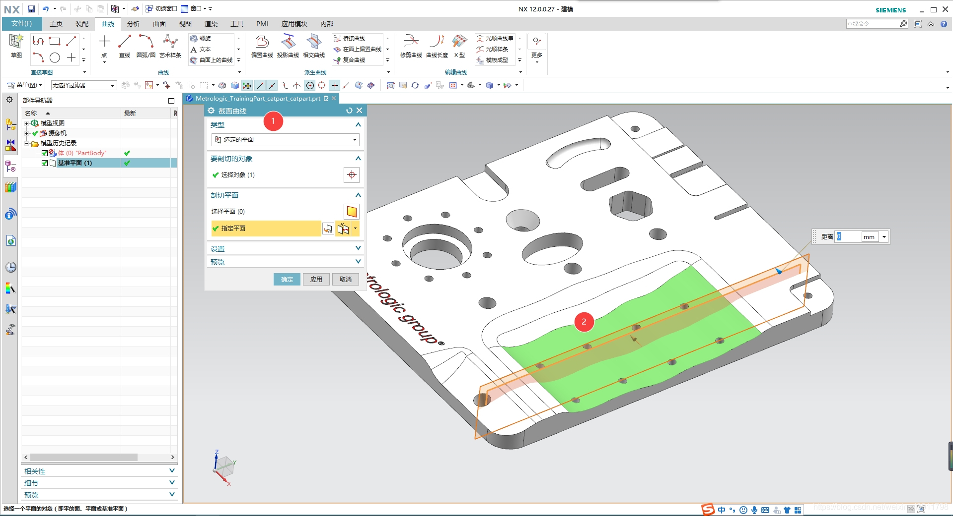Select the Point (点) tool

click(x=104, y=46)
